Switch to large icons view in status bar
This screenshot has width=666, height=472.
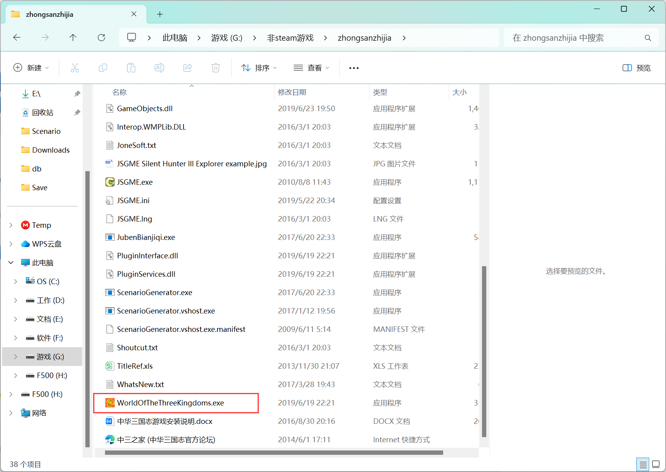(x=656, y=465)
